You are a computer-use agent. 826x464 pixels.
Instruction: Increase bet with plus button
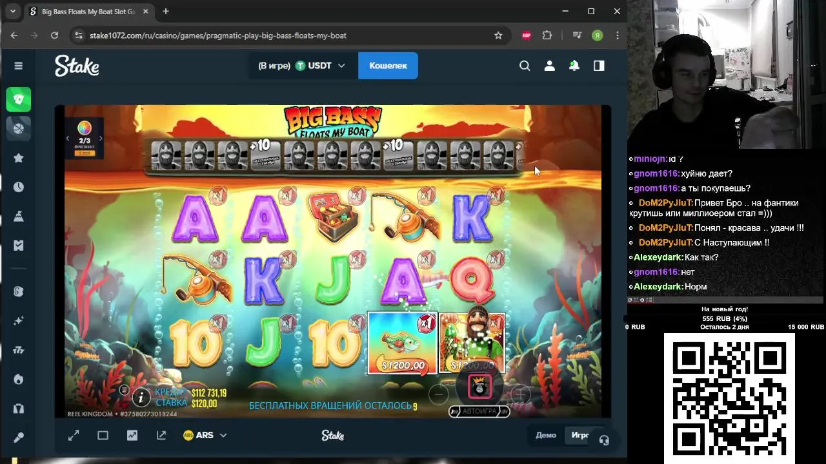pos(520,393)
